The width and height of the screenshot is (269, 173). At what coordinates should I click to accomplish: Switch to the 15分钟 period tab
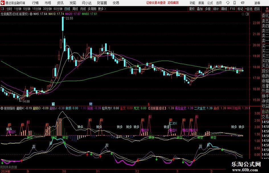[37, 9]
